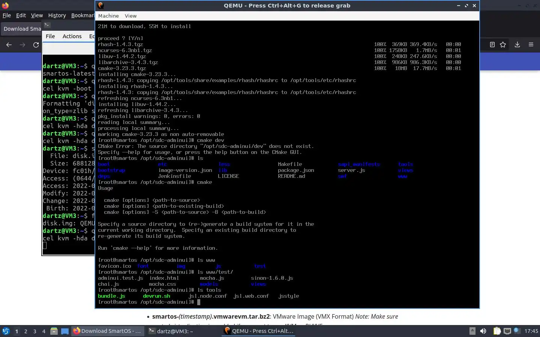The height and width of the screenshot is (337, 540).
Task: Open Firefox Edit menu
Action: click(x=21, y=15)
